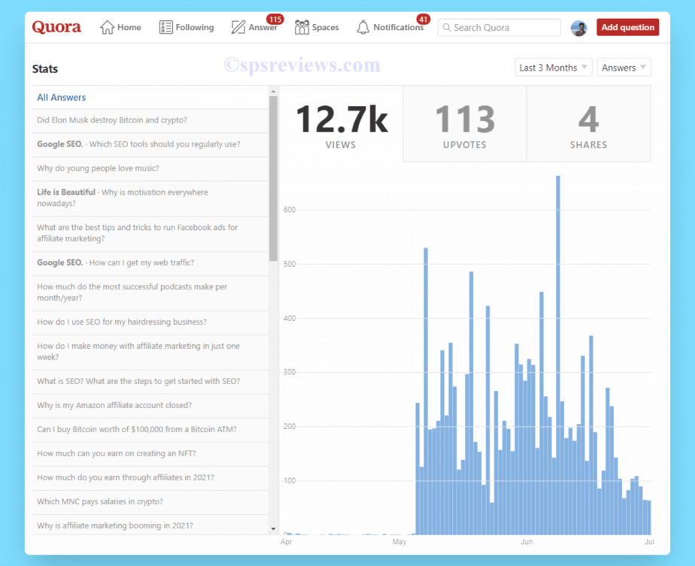Click the Notifications bell icon
The width and height of the screenshot is (695, 566).
[x=363, y=28]
